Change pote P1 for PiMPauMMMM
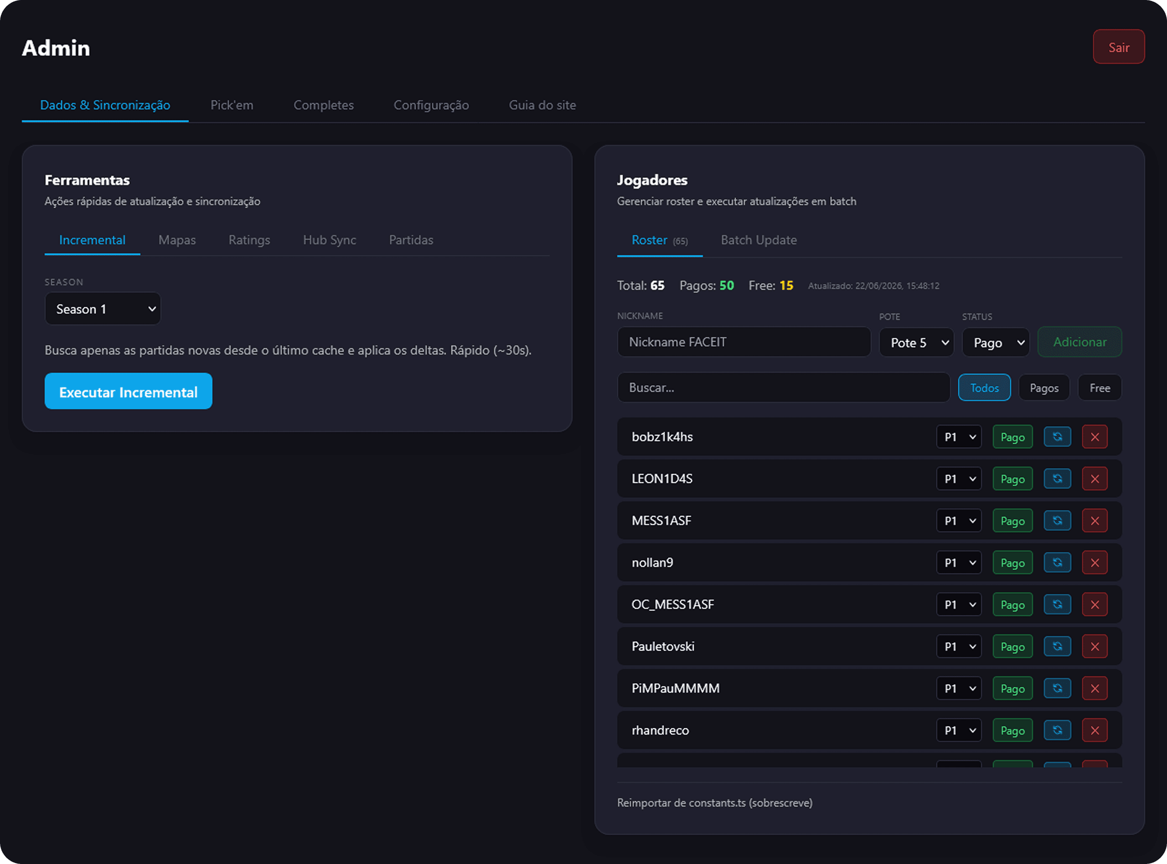Image resolution: width=1167 pixels, height=864 pixels. tap(958, 688)
